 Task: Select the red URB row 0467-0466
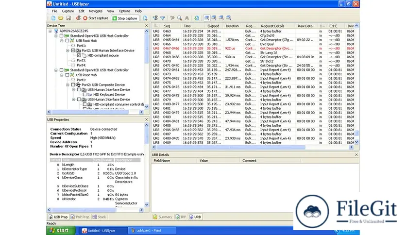click(253, 49)
